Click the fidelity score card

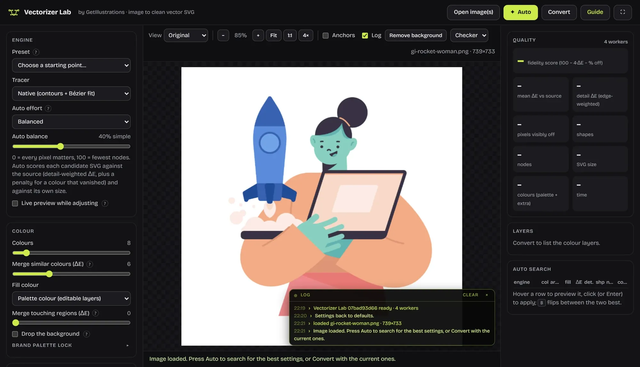570,61
